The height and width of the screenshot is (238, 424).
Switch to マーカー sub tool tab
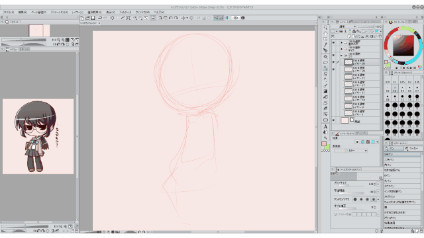tap(412, 149)
